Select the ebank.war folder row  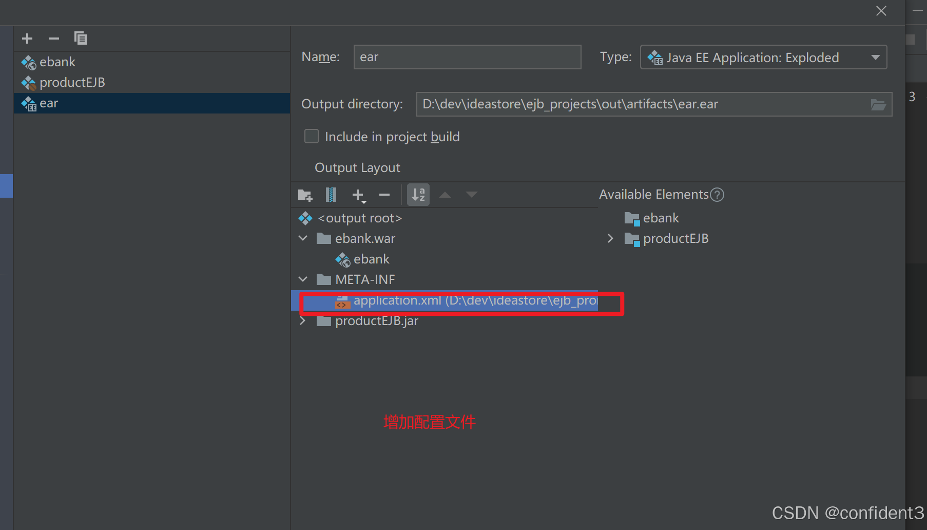click(445, 239)
